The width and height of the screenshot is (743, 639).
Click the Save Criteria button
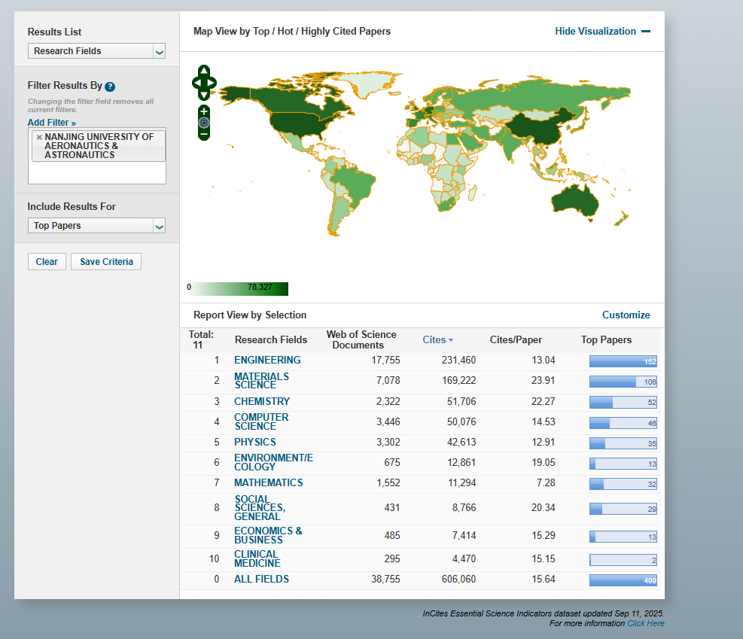(106, 262)
